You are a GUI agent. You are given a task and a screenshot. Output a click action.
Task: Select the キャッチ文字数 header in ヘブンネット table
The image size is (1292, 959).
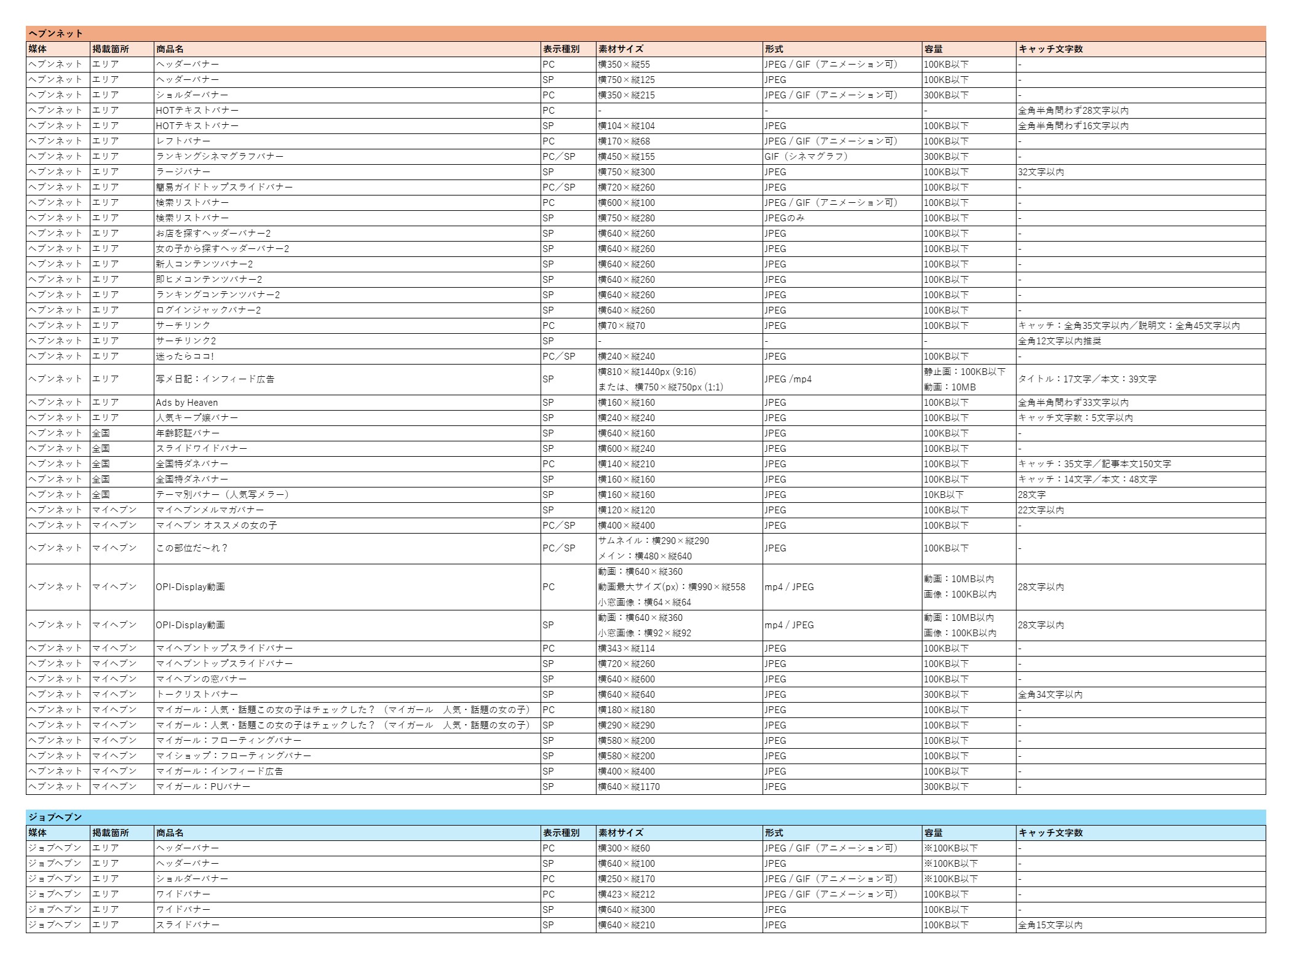tap(1050, 49)
